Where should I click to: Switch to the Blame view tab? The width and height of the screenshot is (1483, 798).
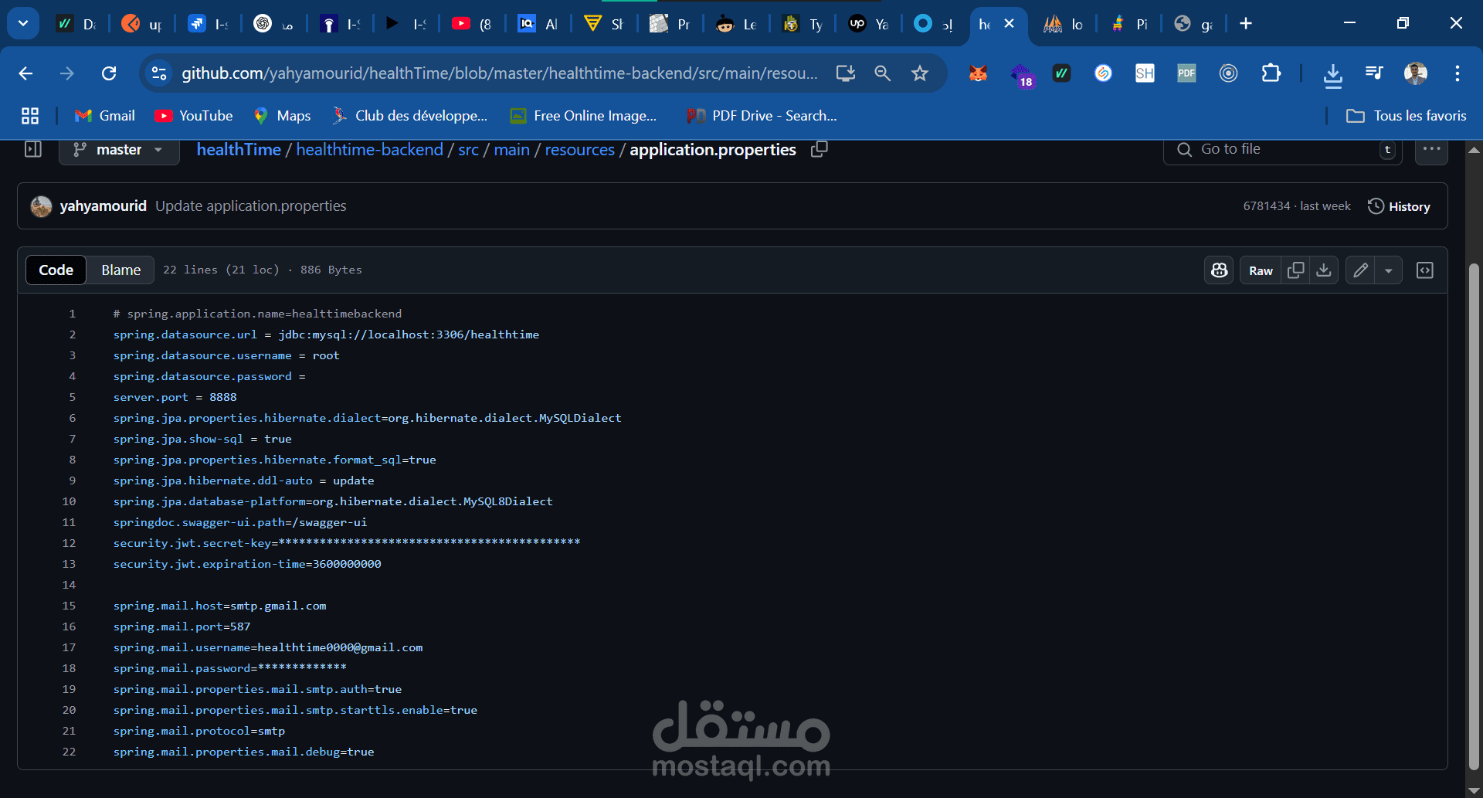(x=120, y=270)
